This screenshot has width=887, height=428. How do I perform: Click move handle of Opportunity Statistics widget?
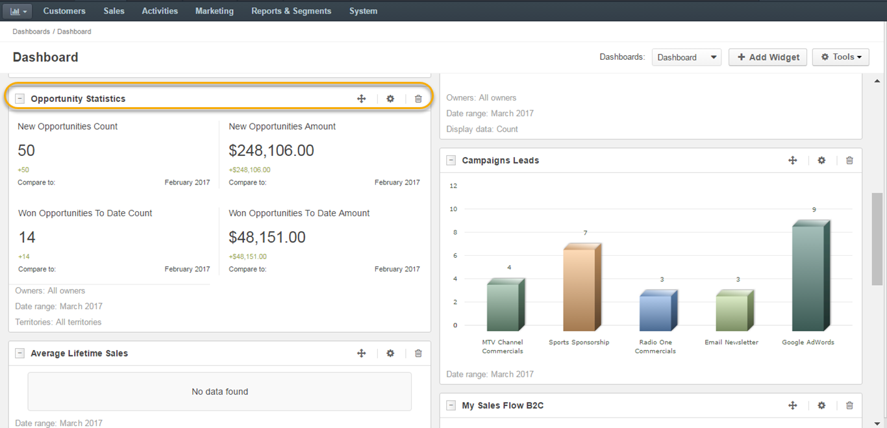(x=362, y=99)
